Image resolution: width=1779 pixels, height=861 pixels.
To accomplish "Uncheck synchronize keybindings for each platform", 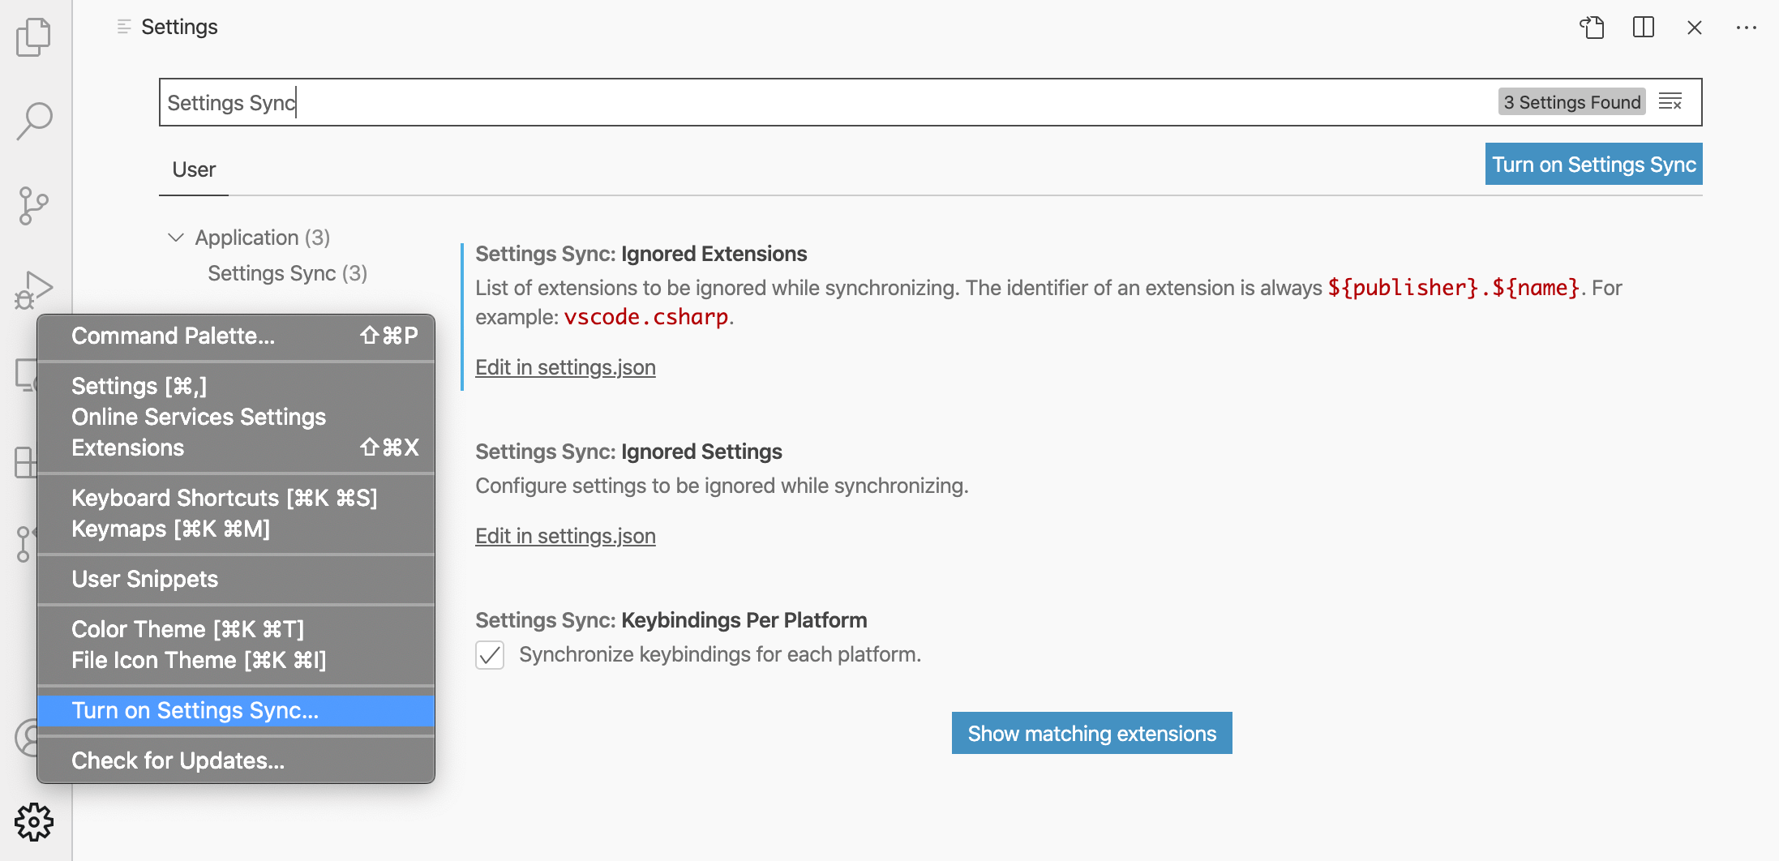I will pyautogui.click(x=490, y=655).
